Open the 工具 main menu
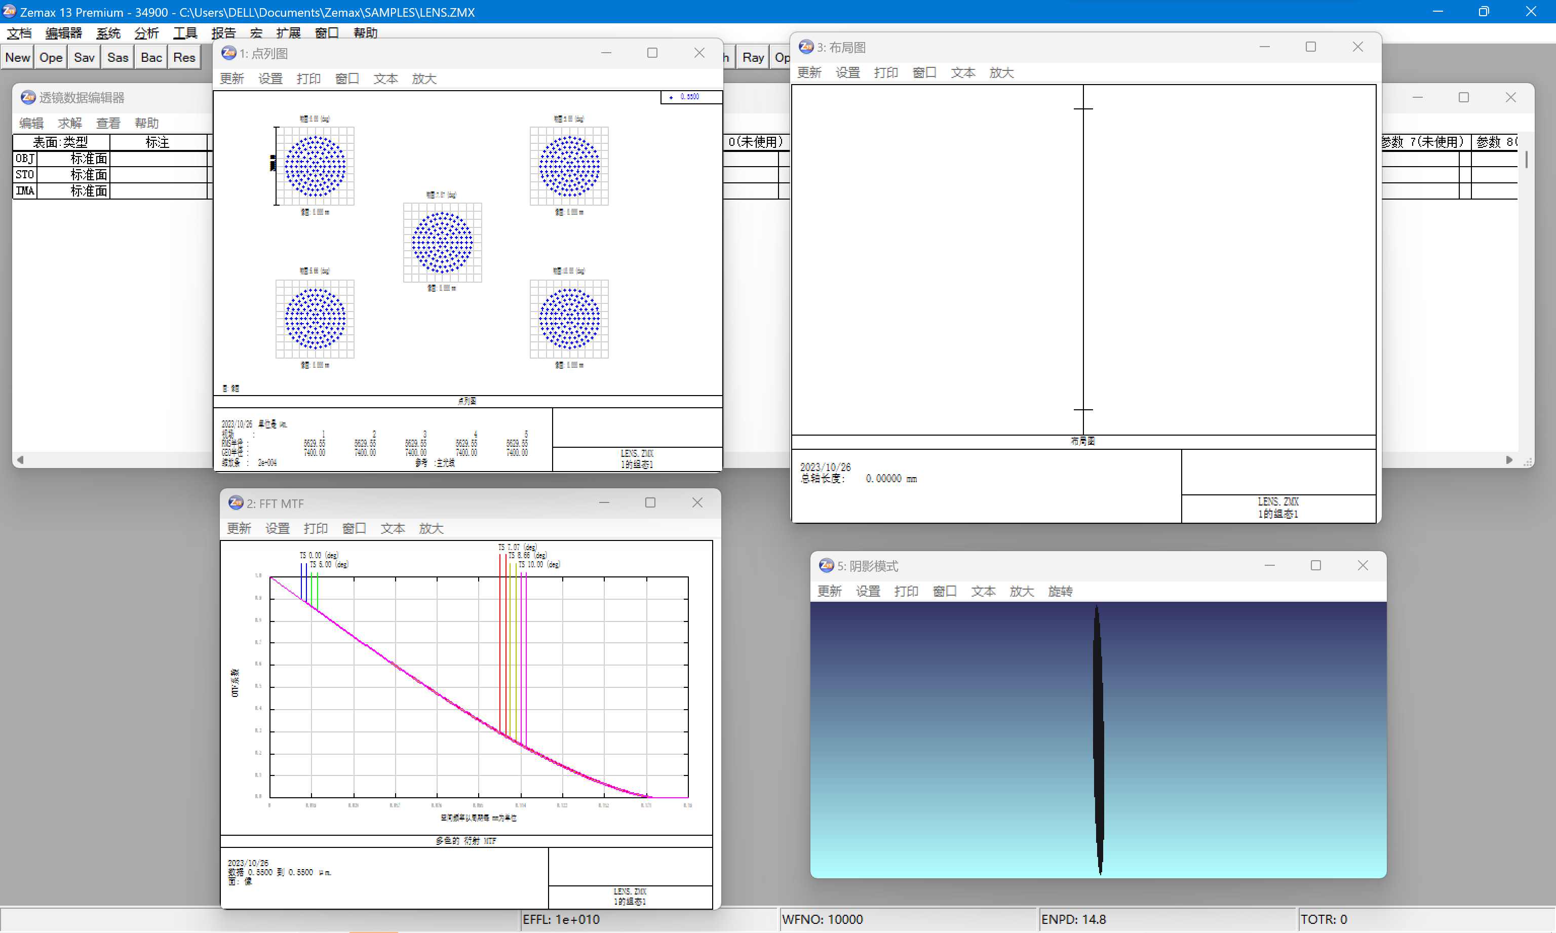The image size is (1556, 933). [185, 33]
